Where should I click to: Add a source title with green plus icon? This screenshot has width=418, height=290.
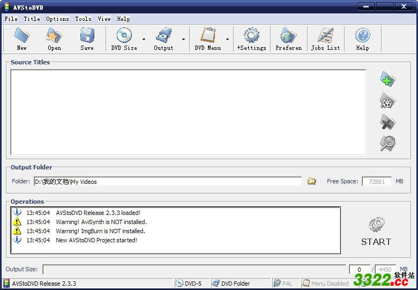tap(388, 79)
